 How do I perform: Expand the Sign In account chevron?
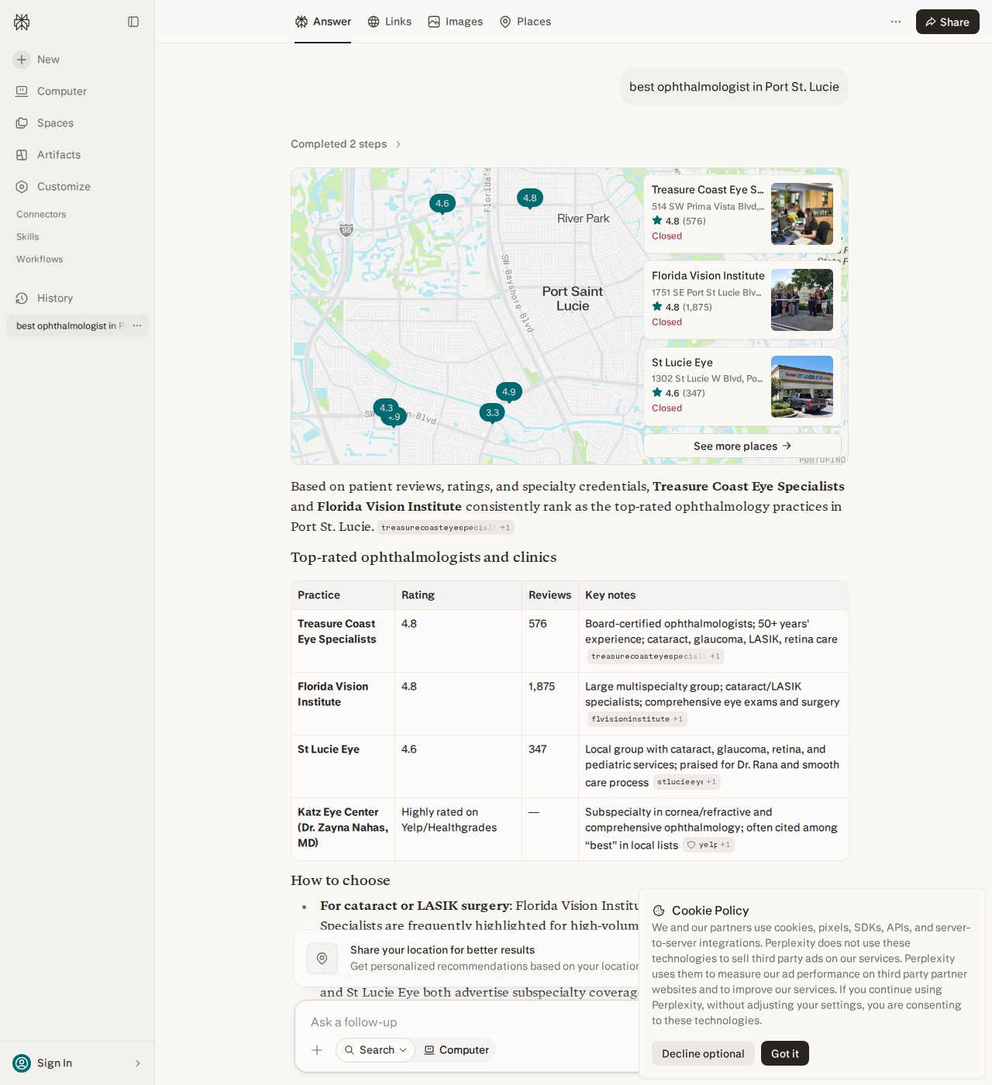[x=138, y=1063]
